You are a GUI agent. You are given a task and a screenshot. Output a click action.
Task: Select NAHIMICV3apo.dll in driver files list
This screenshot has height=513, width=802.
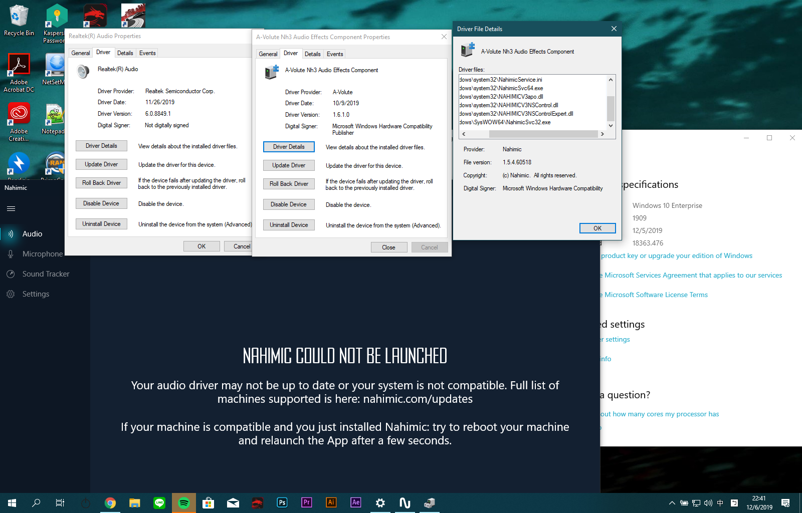(501, 97)
